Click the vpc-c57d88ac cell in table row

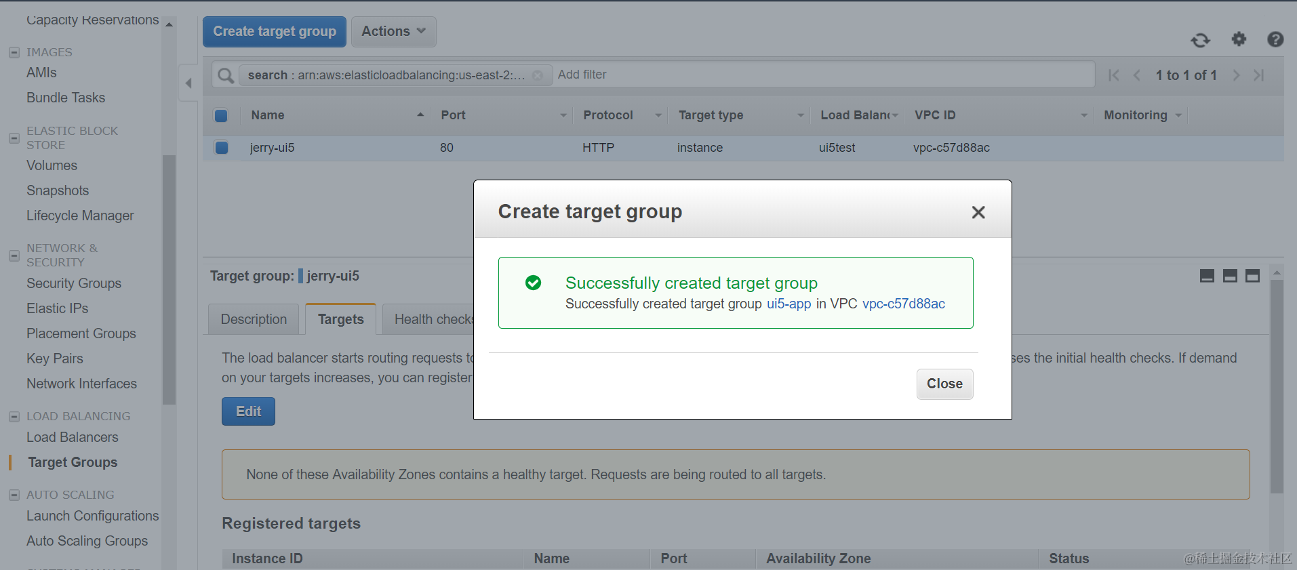click(x=951, y=148)
